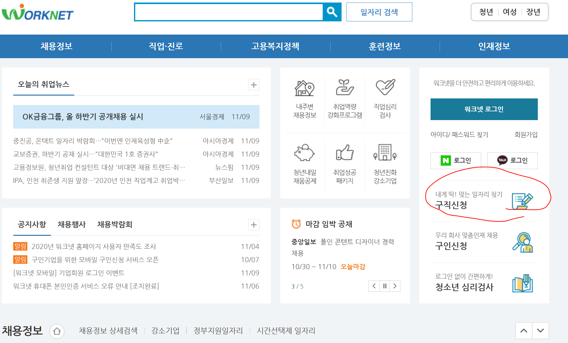Open the career psychology test heart icon
The height and width of the screenshot is (343, 568).
click(x=385, y=87)
